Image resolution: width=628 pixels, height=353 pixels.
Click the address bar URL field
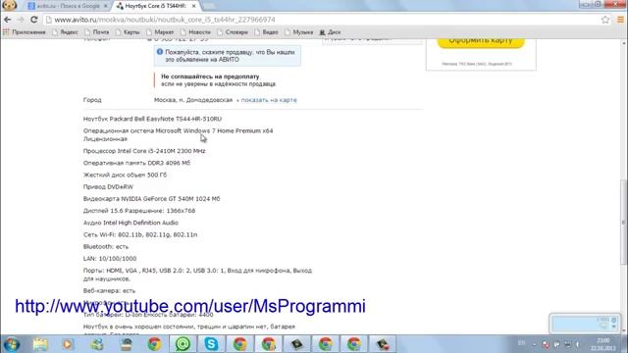[321, 20]
